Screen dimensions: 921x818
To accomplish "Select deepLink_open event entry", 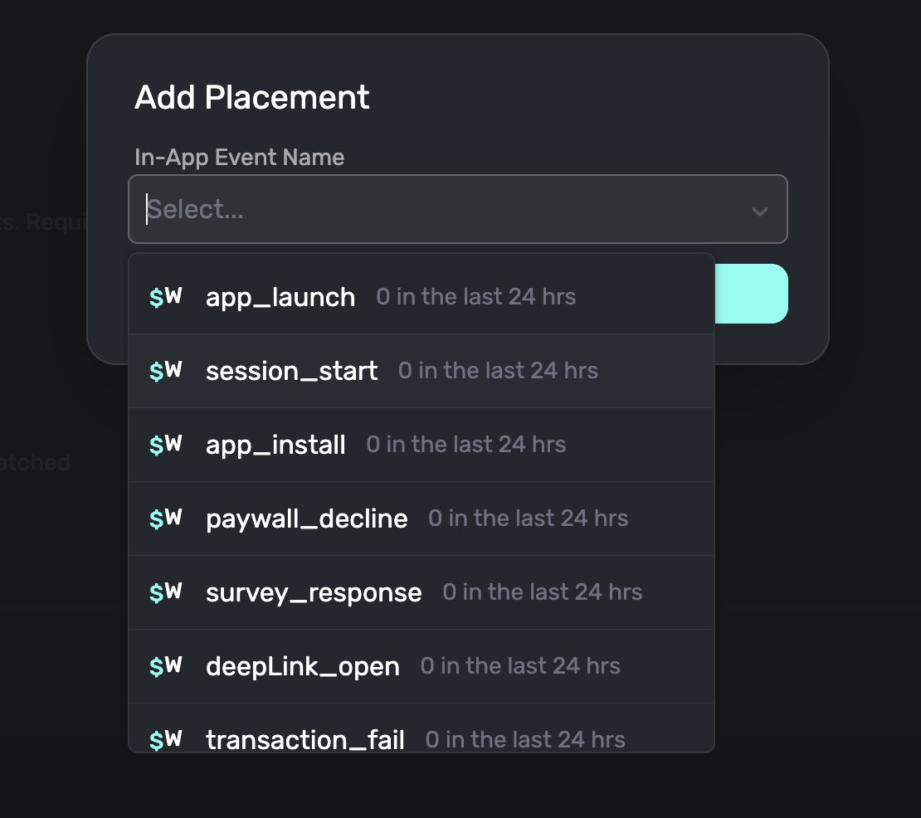I will [422, 666].
